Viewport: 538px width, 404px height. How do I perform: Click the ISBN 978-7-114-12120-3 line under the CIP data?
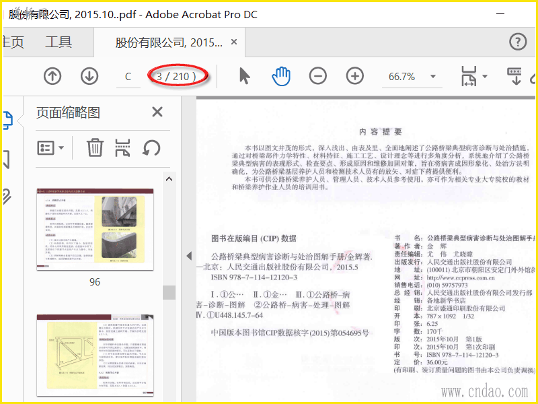pyautogui.click(x=254, y=277)
